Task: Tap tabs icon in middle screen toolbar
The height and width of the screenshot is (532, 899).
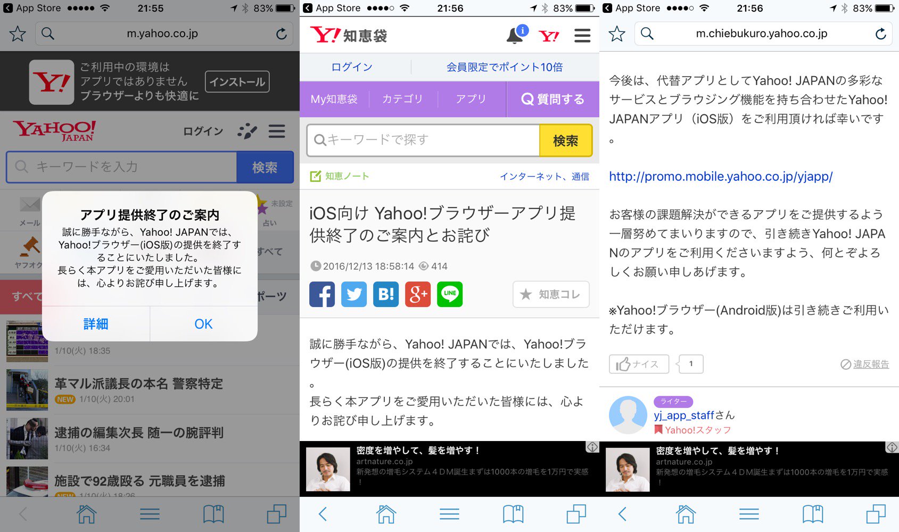Action: (576, 514)
